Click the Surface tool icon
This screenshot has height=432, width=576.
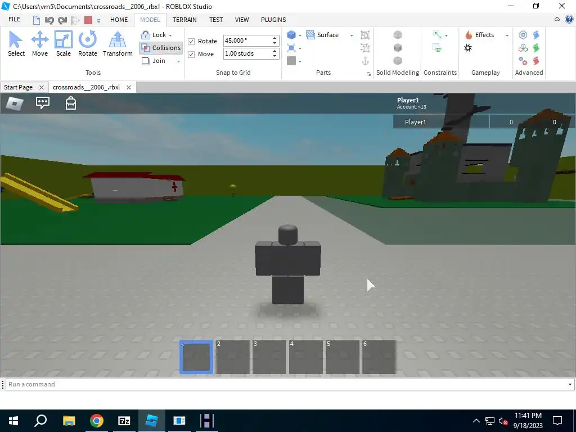click(x=310, y=35)
